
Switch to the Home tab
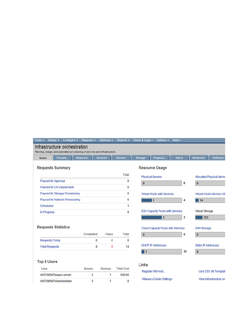(43, 158)
